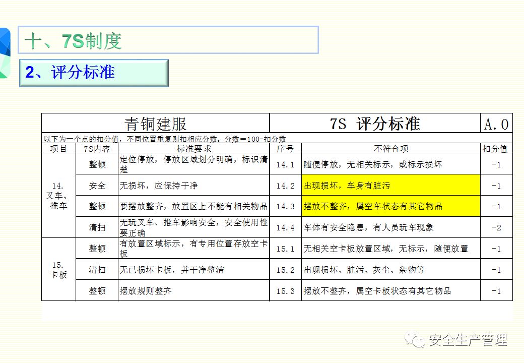Select the "-2" deduction for 14.4

(496, 227)
